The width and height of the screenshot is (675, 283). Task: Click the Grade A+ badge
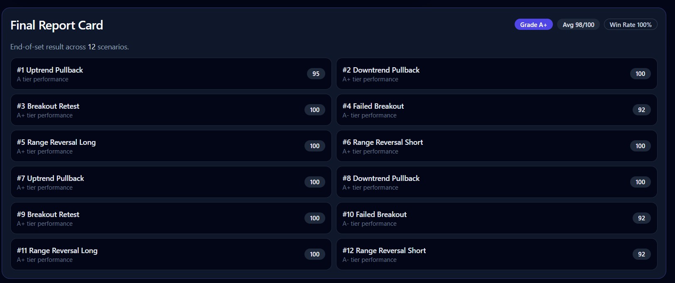pos(533,25)
